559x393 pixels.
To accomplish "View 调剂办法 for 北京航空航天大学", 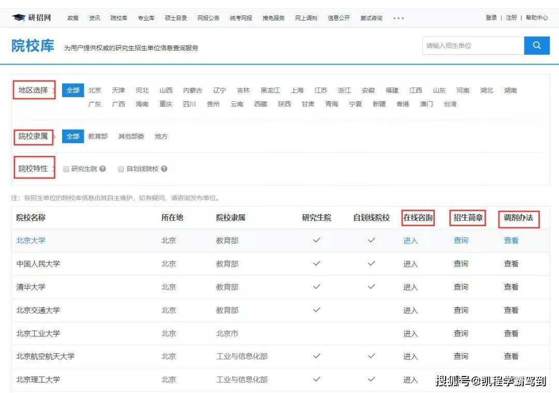I will [x=511, y=356].
